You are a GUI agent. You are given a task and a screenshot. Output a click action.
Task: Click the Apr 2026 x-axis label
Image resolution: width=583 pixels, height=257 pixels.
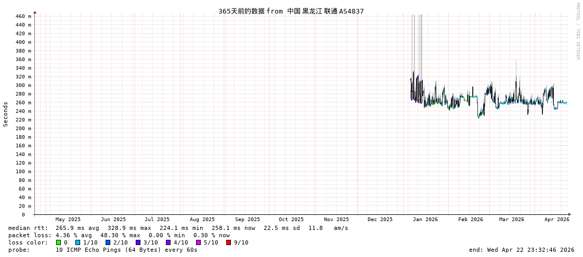pos(556,220)
